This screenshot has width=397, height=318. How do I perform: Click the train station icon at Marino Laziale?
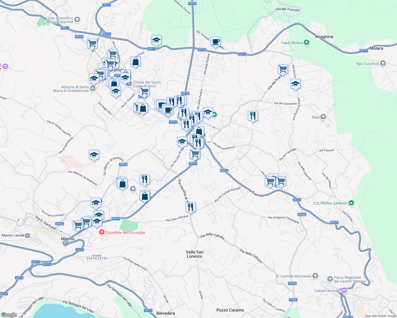tap(27, 235)
